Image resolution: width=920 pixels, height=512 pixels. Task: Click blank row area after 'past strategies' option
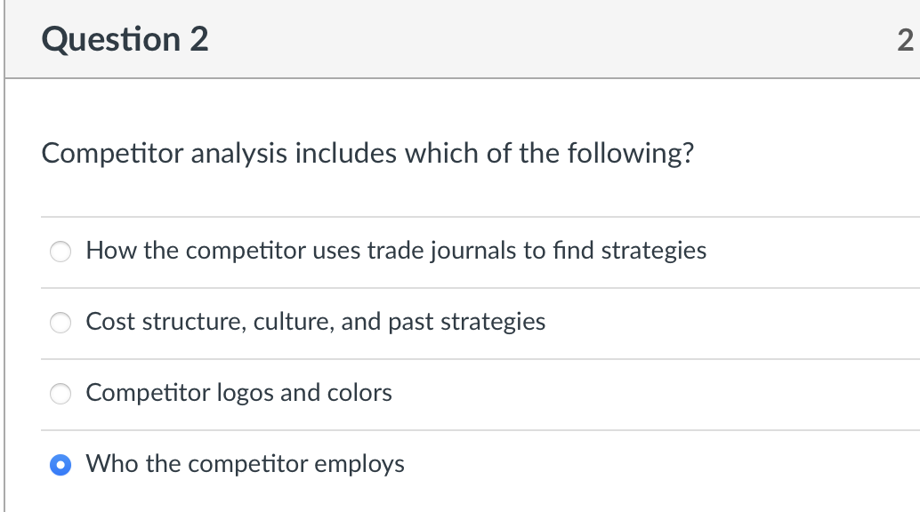[730, 322]
